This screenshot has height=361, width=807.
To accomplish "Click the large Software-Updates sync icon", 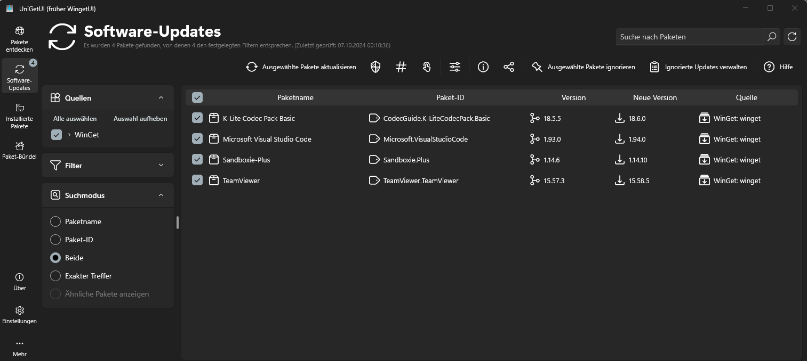I will click(62, 36).
